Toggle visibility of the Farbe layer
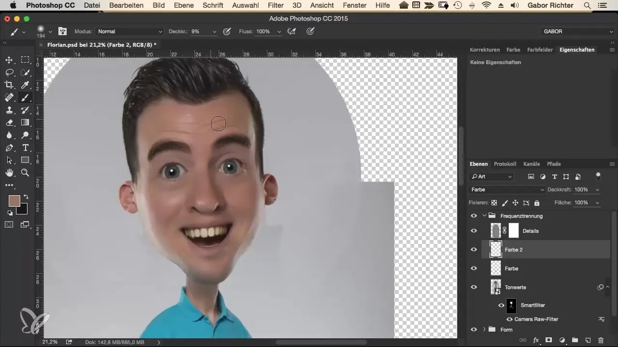The image size is (618, 347). click(x=474, y=268)
